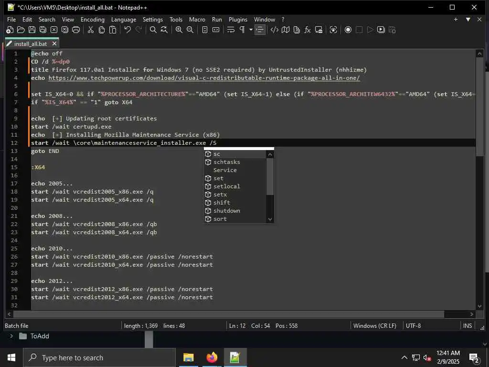Screen dimensions: 489x367
Task: Open the question mark help menu
Action: point(283,19)
